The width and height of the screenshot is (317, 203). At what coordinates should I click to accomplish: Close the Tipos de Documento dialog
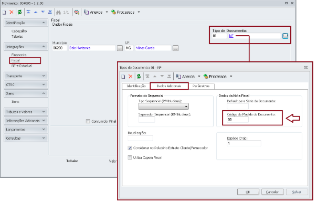305,68
